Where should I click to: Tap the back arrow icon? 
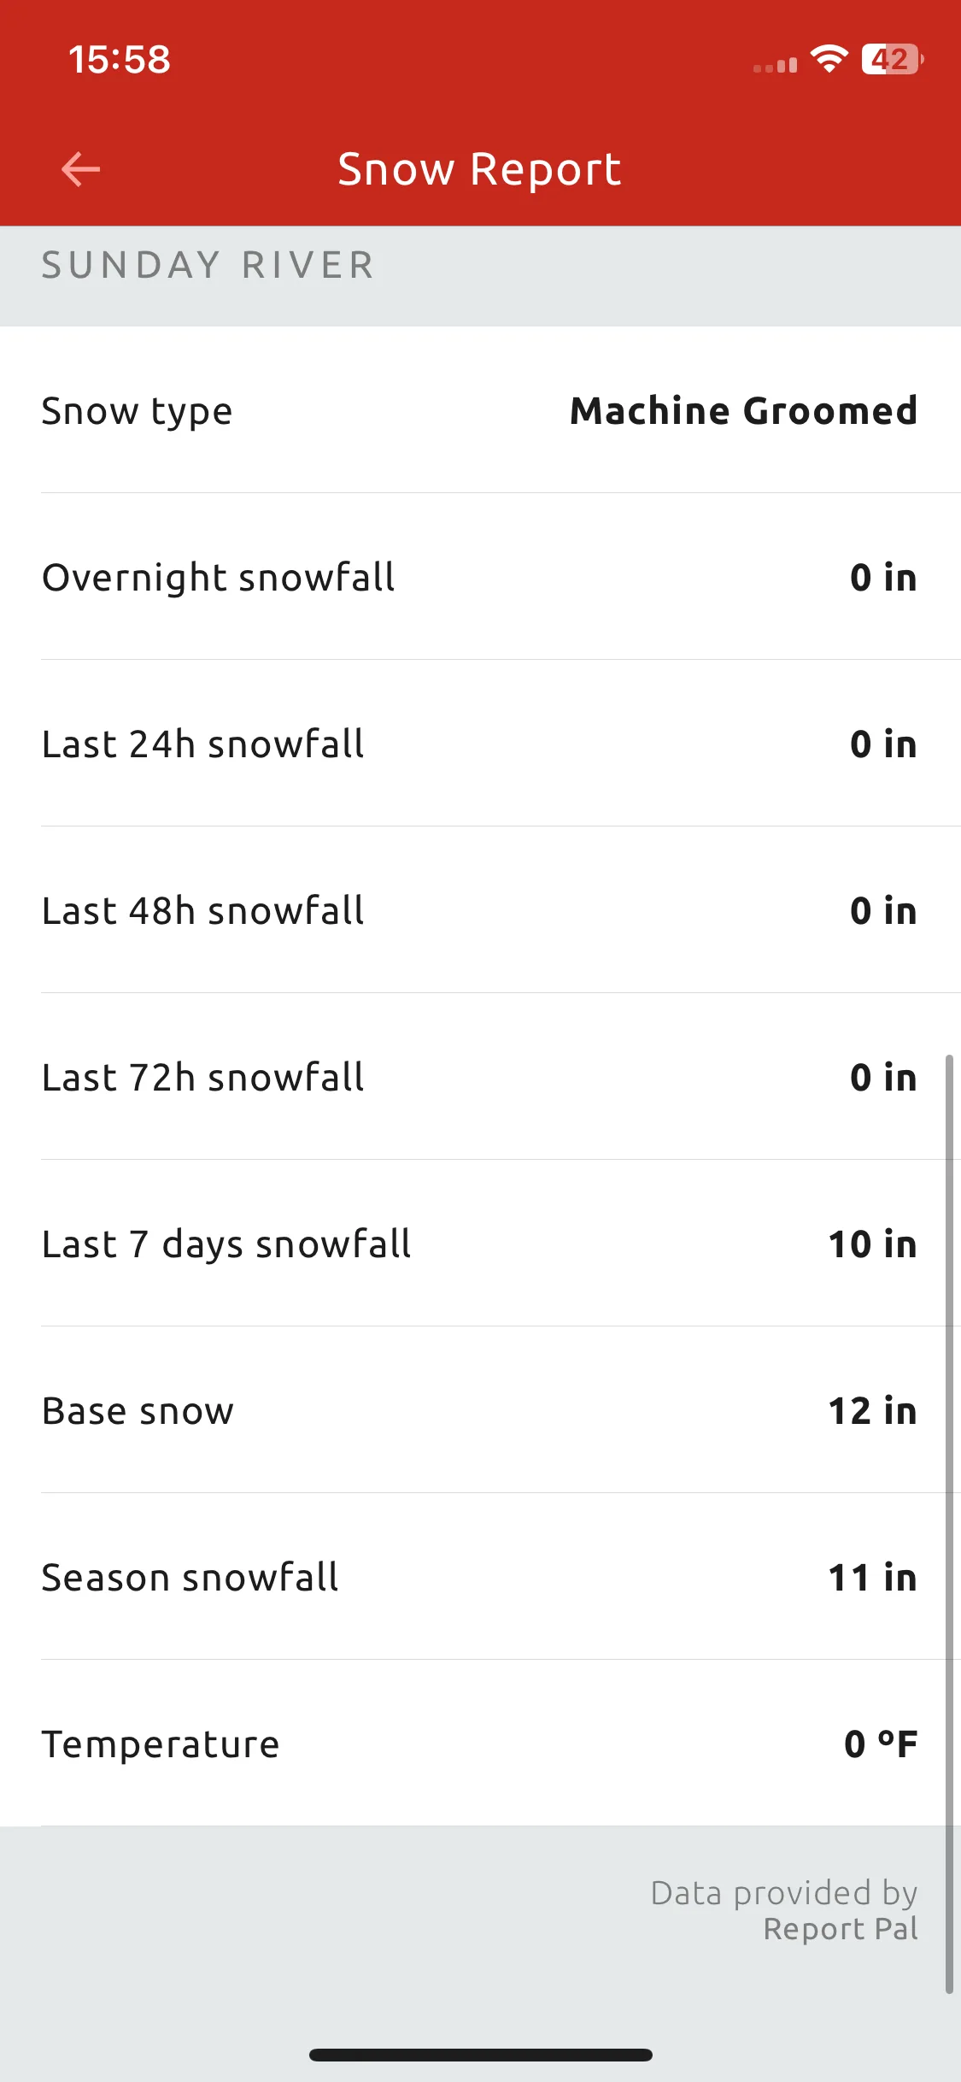[x=81, y=169]
